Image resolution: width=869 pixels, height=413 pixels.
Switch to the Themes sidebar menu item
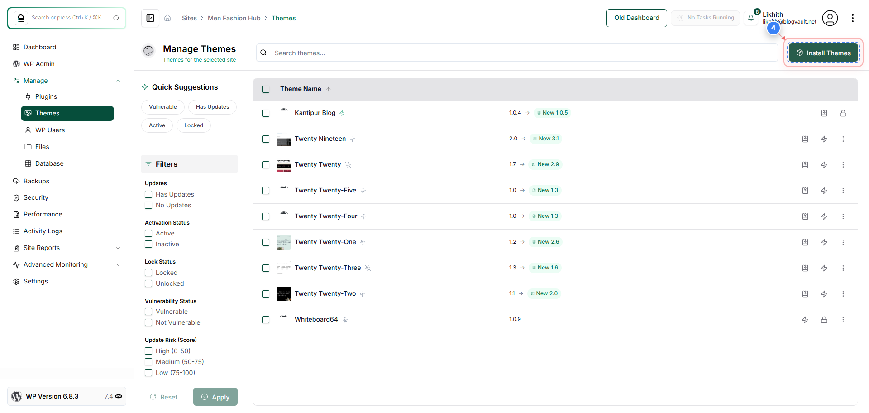(x=48, y=113)
